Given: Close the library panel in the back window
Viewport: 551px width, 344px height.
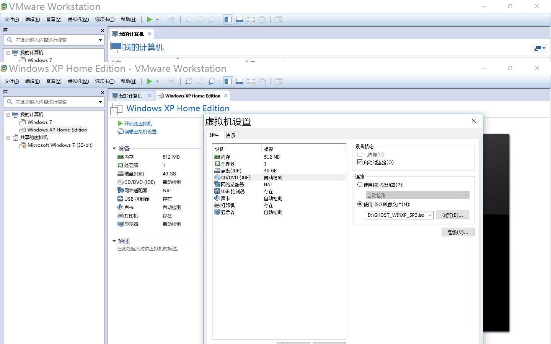Looking at the screenshot, I should point(102,30).
